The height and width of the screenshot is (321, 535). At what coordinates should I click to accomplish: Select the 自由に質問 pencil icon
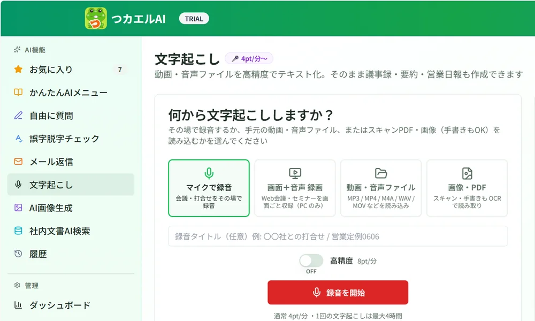pyautogui.click(x=18, y=116)
